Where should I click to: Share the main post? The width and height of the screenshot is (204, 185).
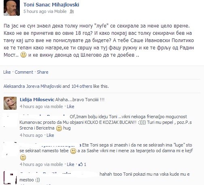point(42,72)
